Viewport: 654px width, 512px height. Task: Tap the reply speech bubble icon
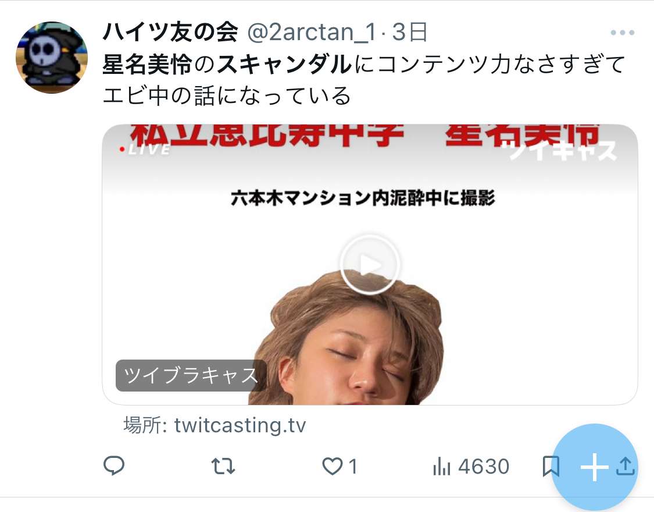(114, 465)
